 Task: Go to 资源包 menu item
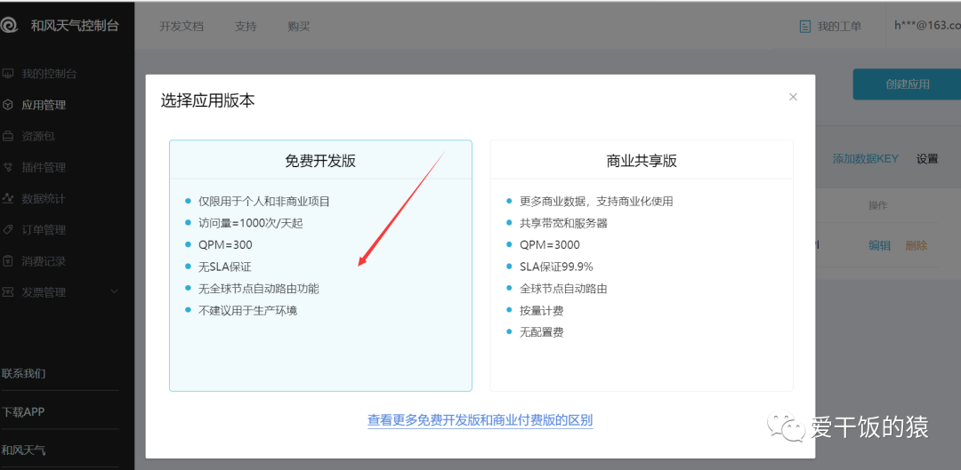point(38,137)
